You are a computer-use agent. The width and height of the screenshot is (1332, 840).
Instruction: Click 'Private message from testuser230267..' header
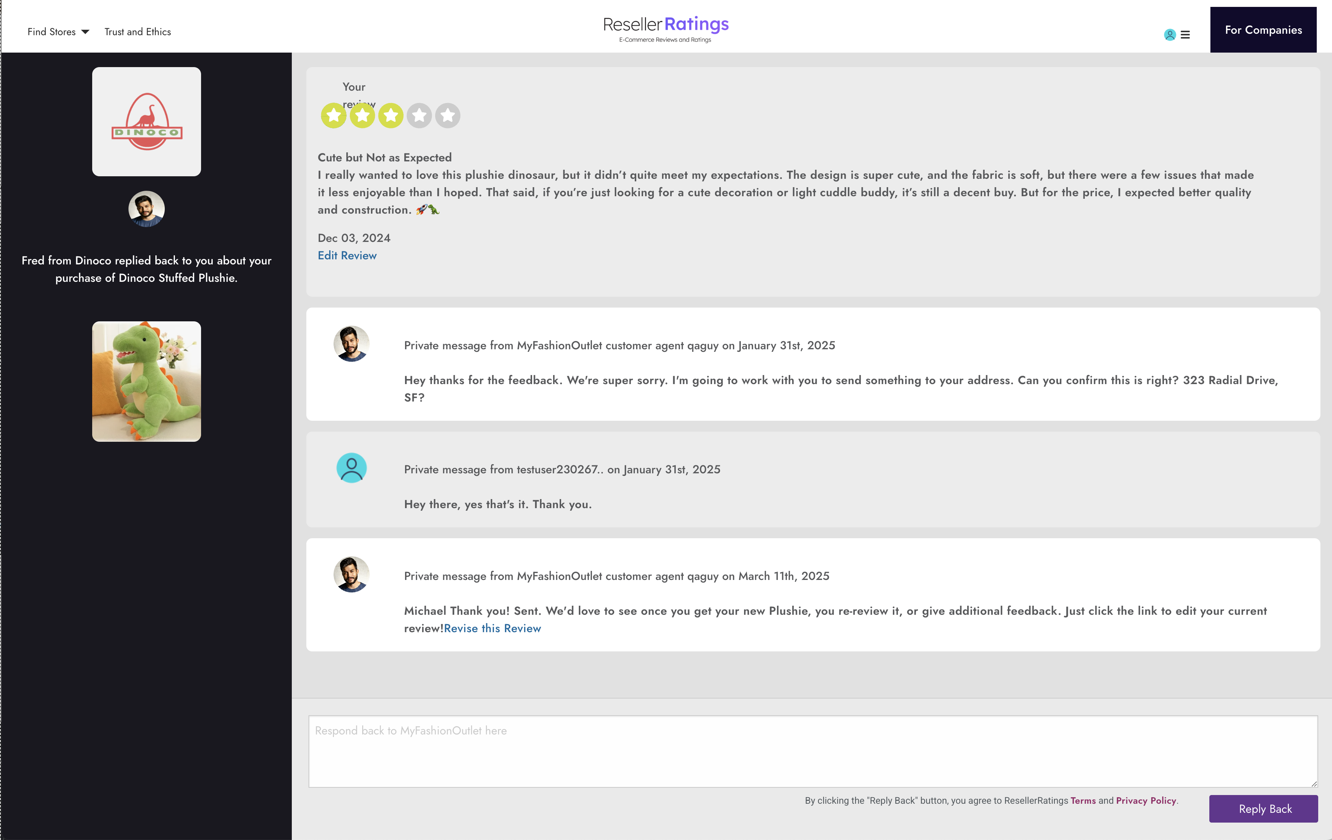[x=562, y=469]
